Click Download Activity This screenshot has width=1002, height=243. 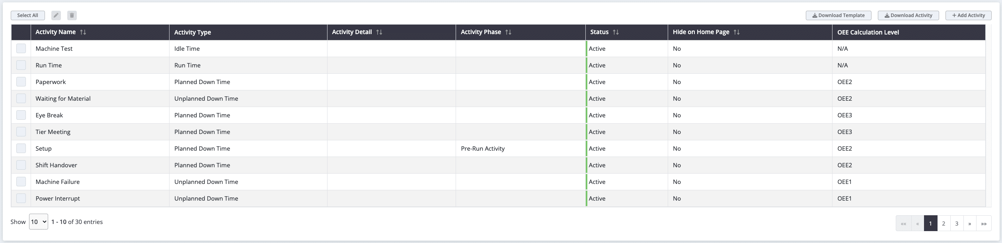pyautogui.click(x=908, y=15)
